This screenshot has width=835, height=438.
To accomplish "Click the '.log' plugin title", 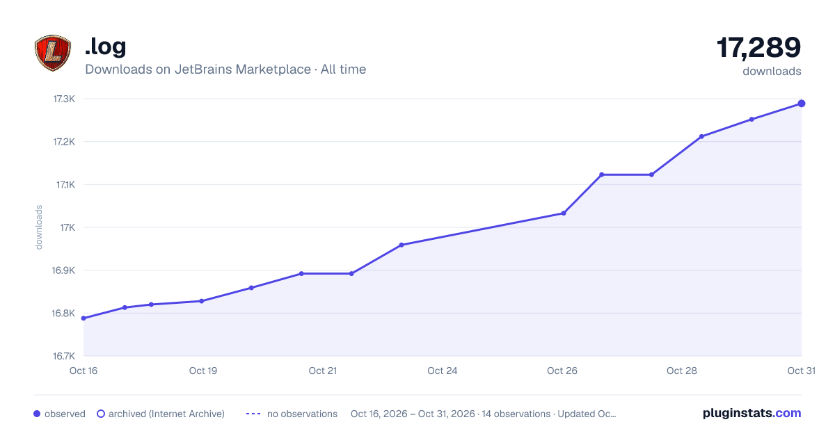I will [105, 47].
